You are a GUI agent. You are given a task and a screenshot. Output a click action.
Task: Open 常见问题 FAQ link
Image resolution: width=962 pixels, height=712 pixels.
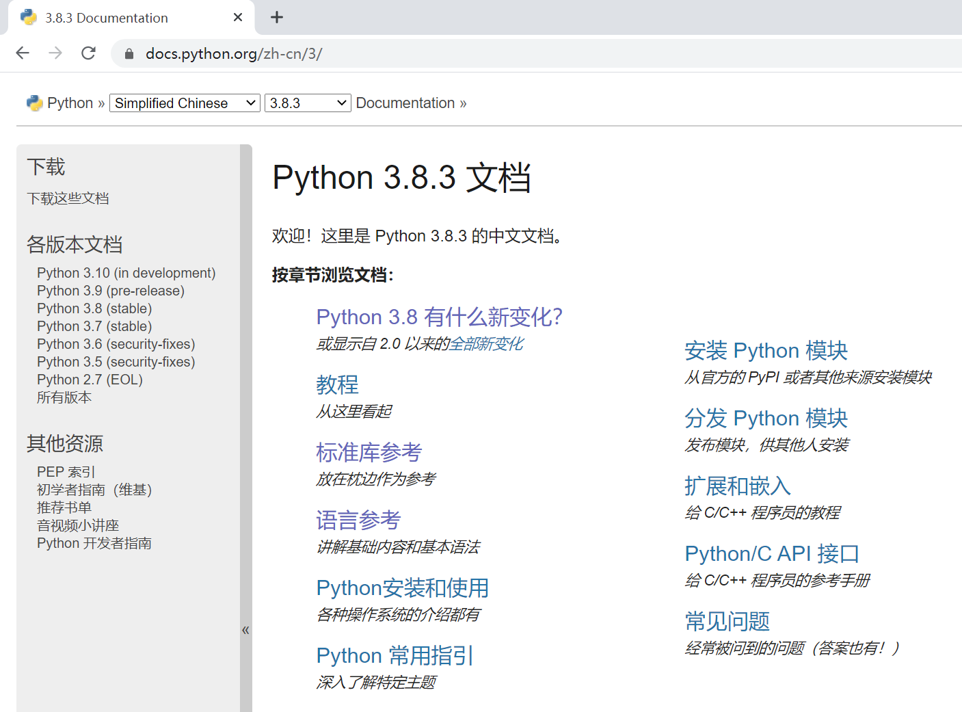coord(727,621)
